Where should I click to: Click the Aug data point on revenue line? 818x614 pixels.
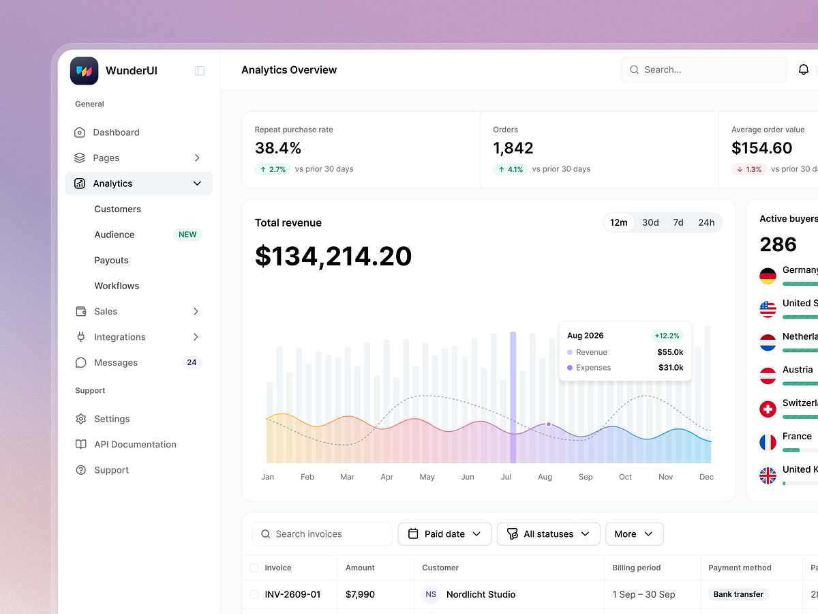tap(548, 424)
